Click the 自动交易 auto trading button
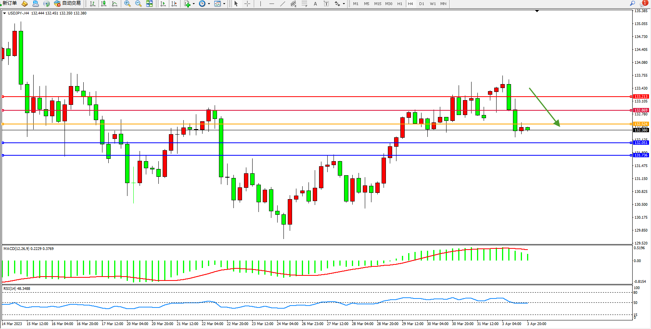This screenshot has height=329, width=651. click(68, 4)
